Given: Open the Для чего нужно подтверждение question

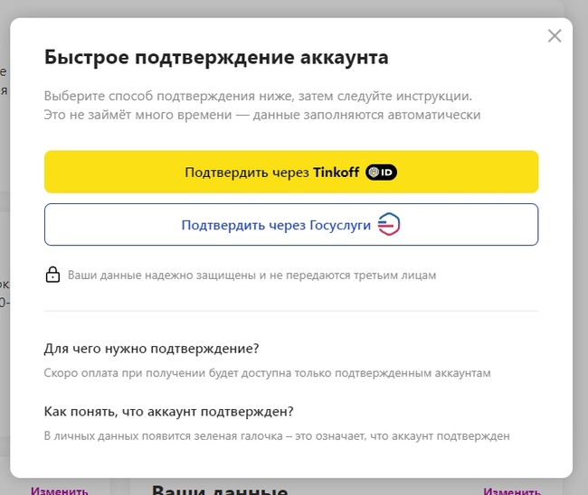Looking at the screenshot, I should (x=151, y=349).
